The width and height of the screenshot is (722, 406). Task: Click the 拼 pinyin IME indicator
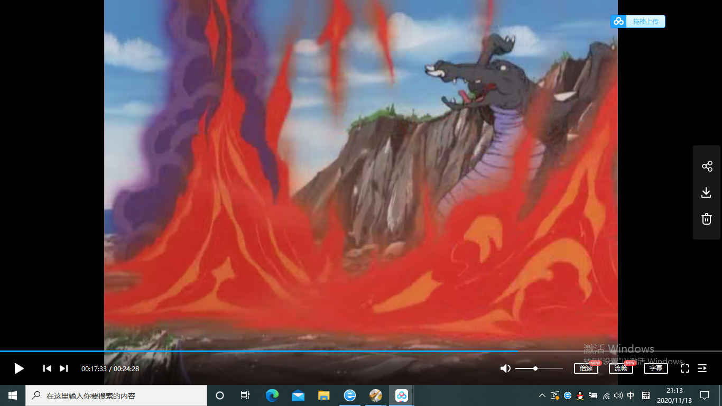[645, 395]
